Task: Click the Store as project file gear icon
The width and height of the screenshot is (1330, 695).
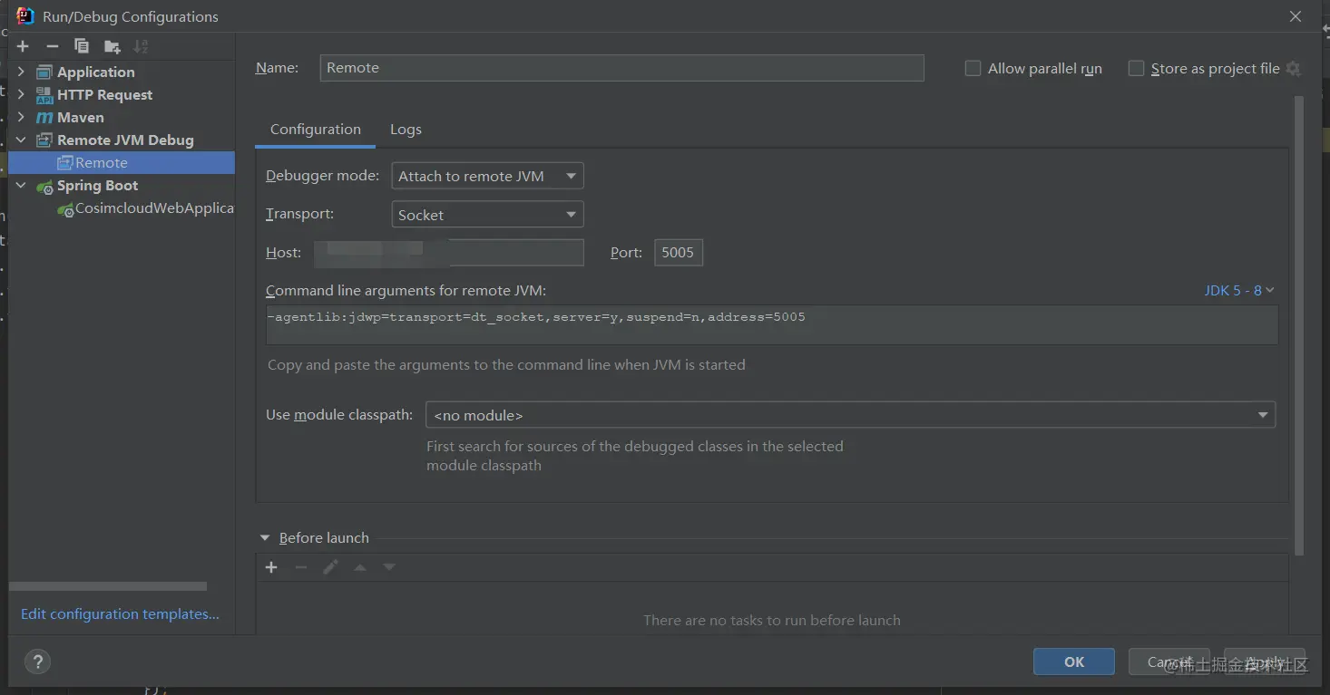Action: [x=1294, y=69]
